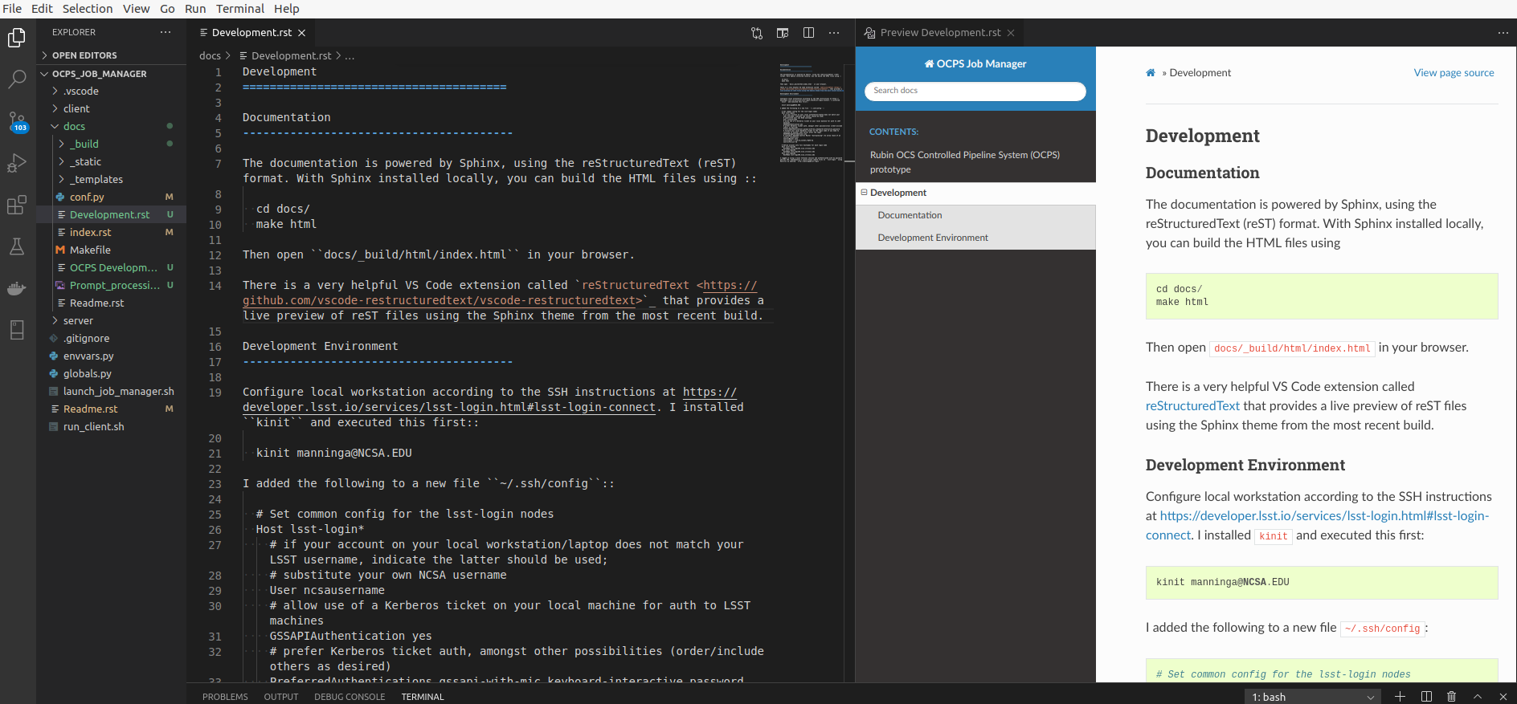Open the Run and Debug view
The height and width of the screenshot is (704, 1517).
point(17,163)
